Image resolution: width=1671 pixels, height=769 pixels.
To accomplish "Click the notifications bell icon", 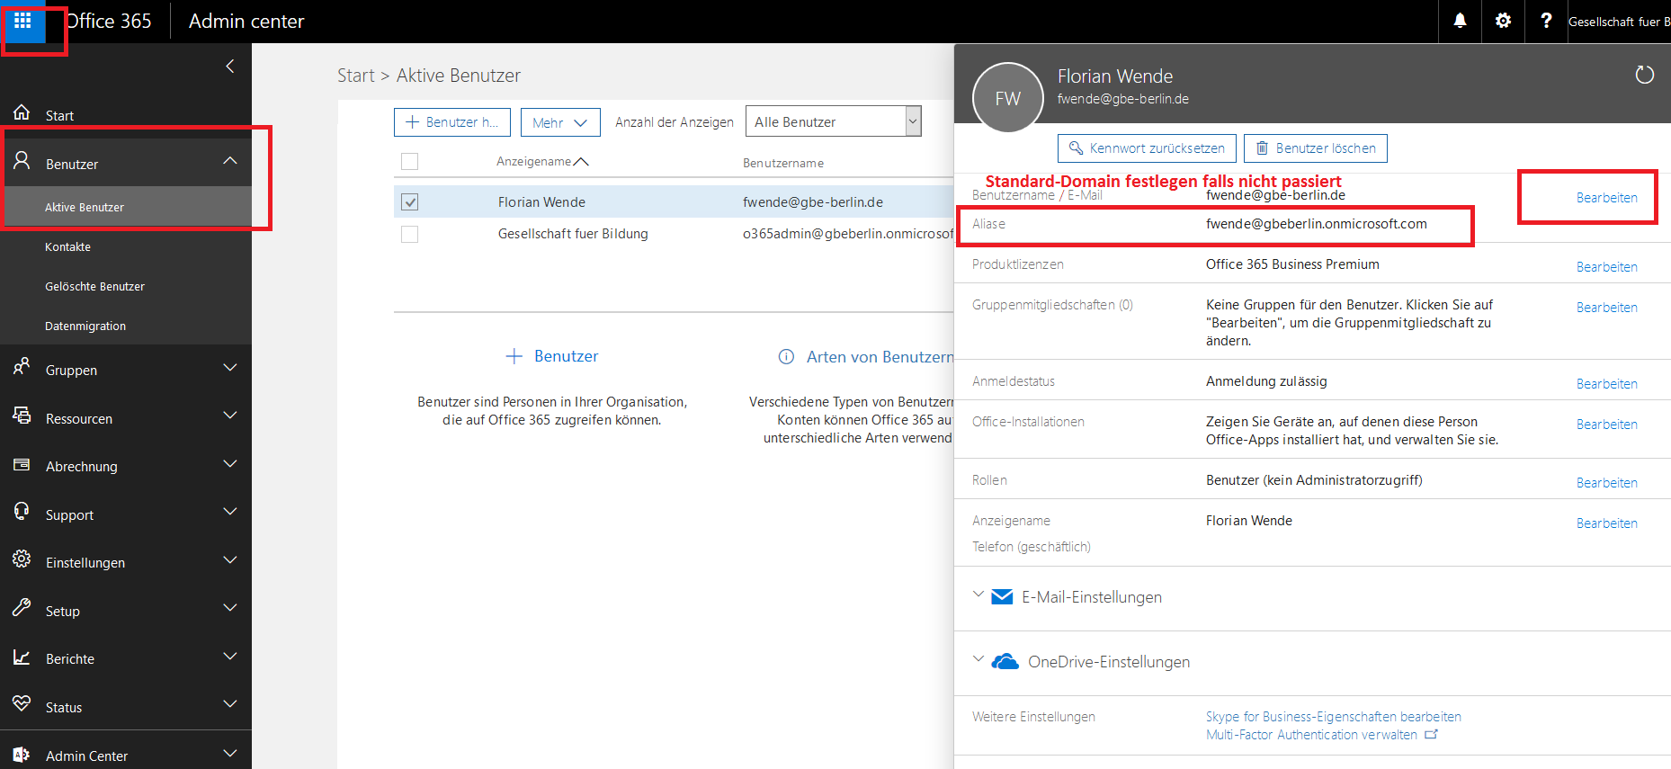I will 1460,21.
